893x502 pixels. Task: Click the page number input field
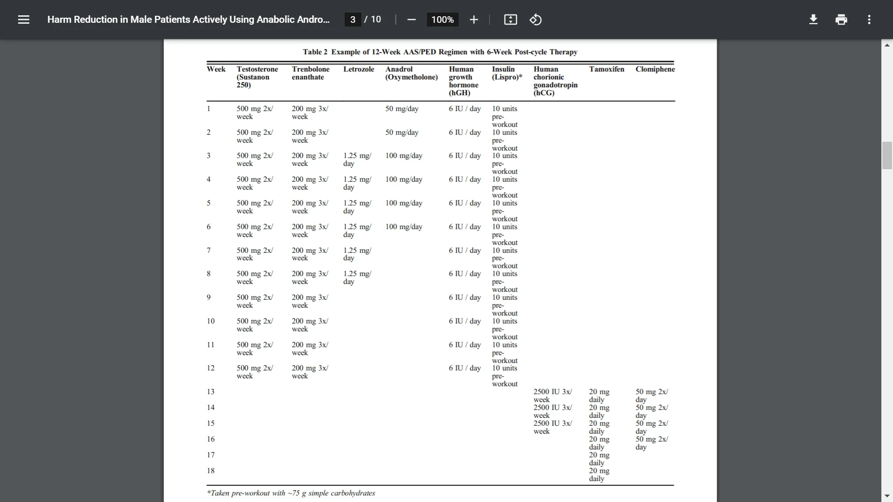click(353, 20)
